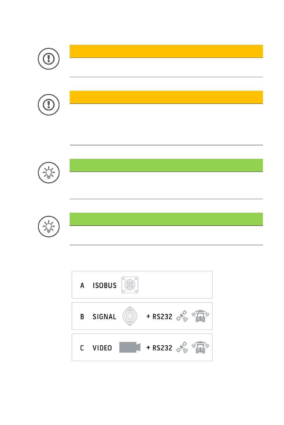Select the letter C label
284x425 pixels.
82,348
